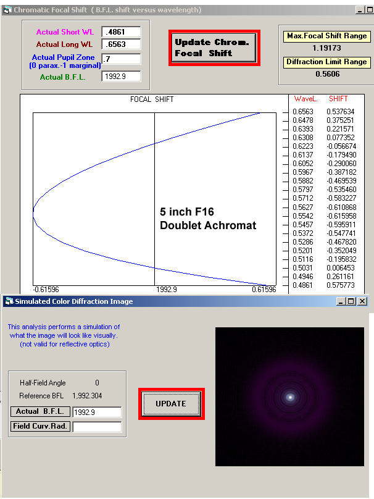Click the 5 inch F16 Doublet Achromat caption
Image resolution: width=374 pixels, height=499 pixels.
pos(208,219)
